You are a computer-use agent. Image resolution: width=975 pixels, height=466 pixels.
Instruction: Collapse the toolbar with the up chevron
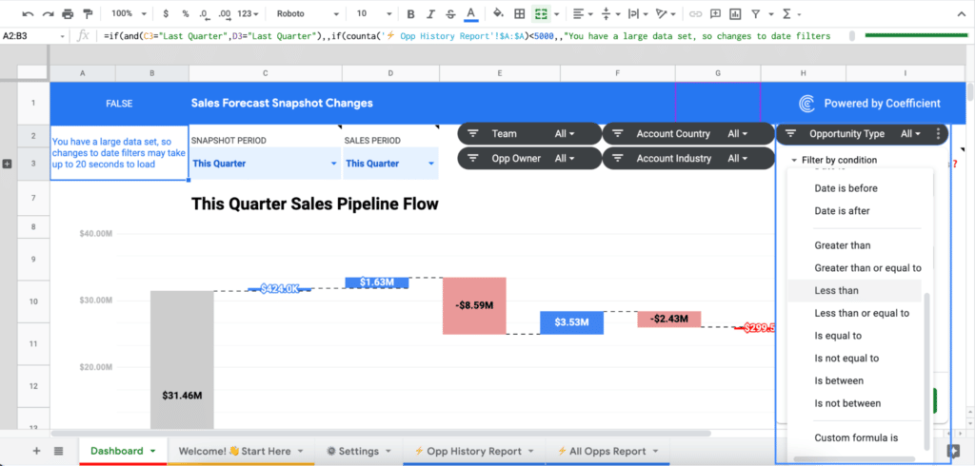tap(960, 13)
